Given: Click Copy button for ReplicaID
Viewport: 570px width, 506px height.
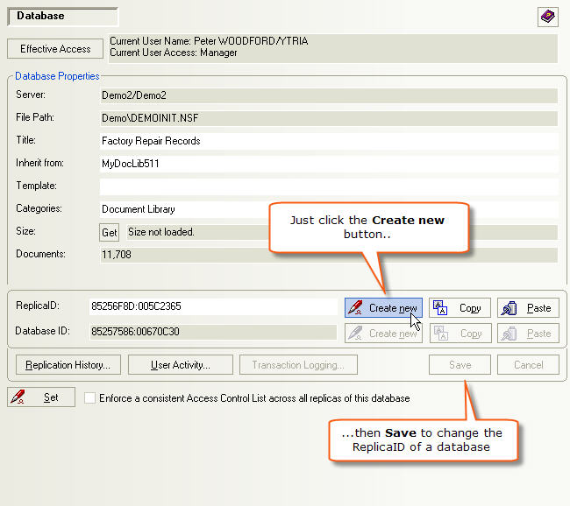Looking at the screenshot, I should pyautogui.click(x=460, y=308).
